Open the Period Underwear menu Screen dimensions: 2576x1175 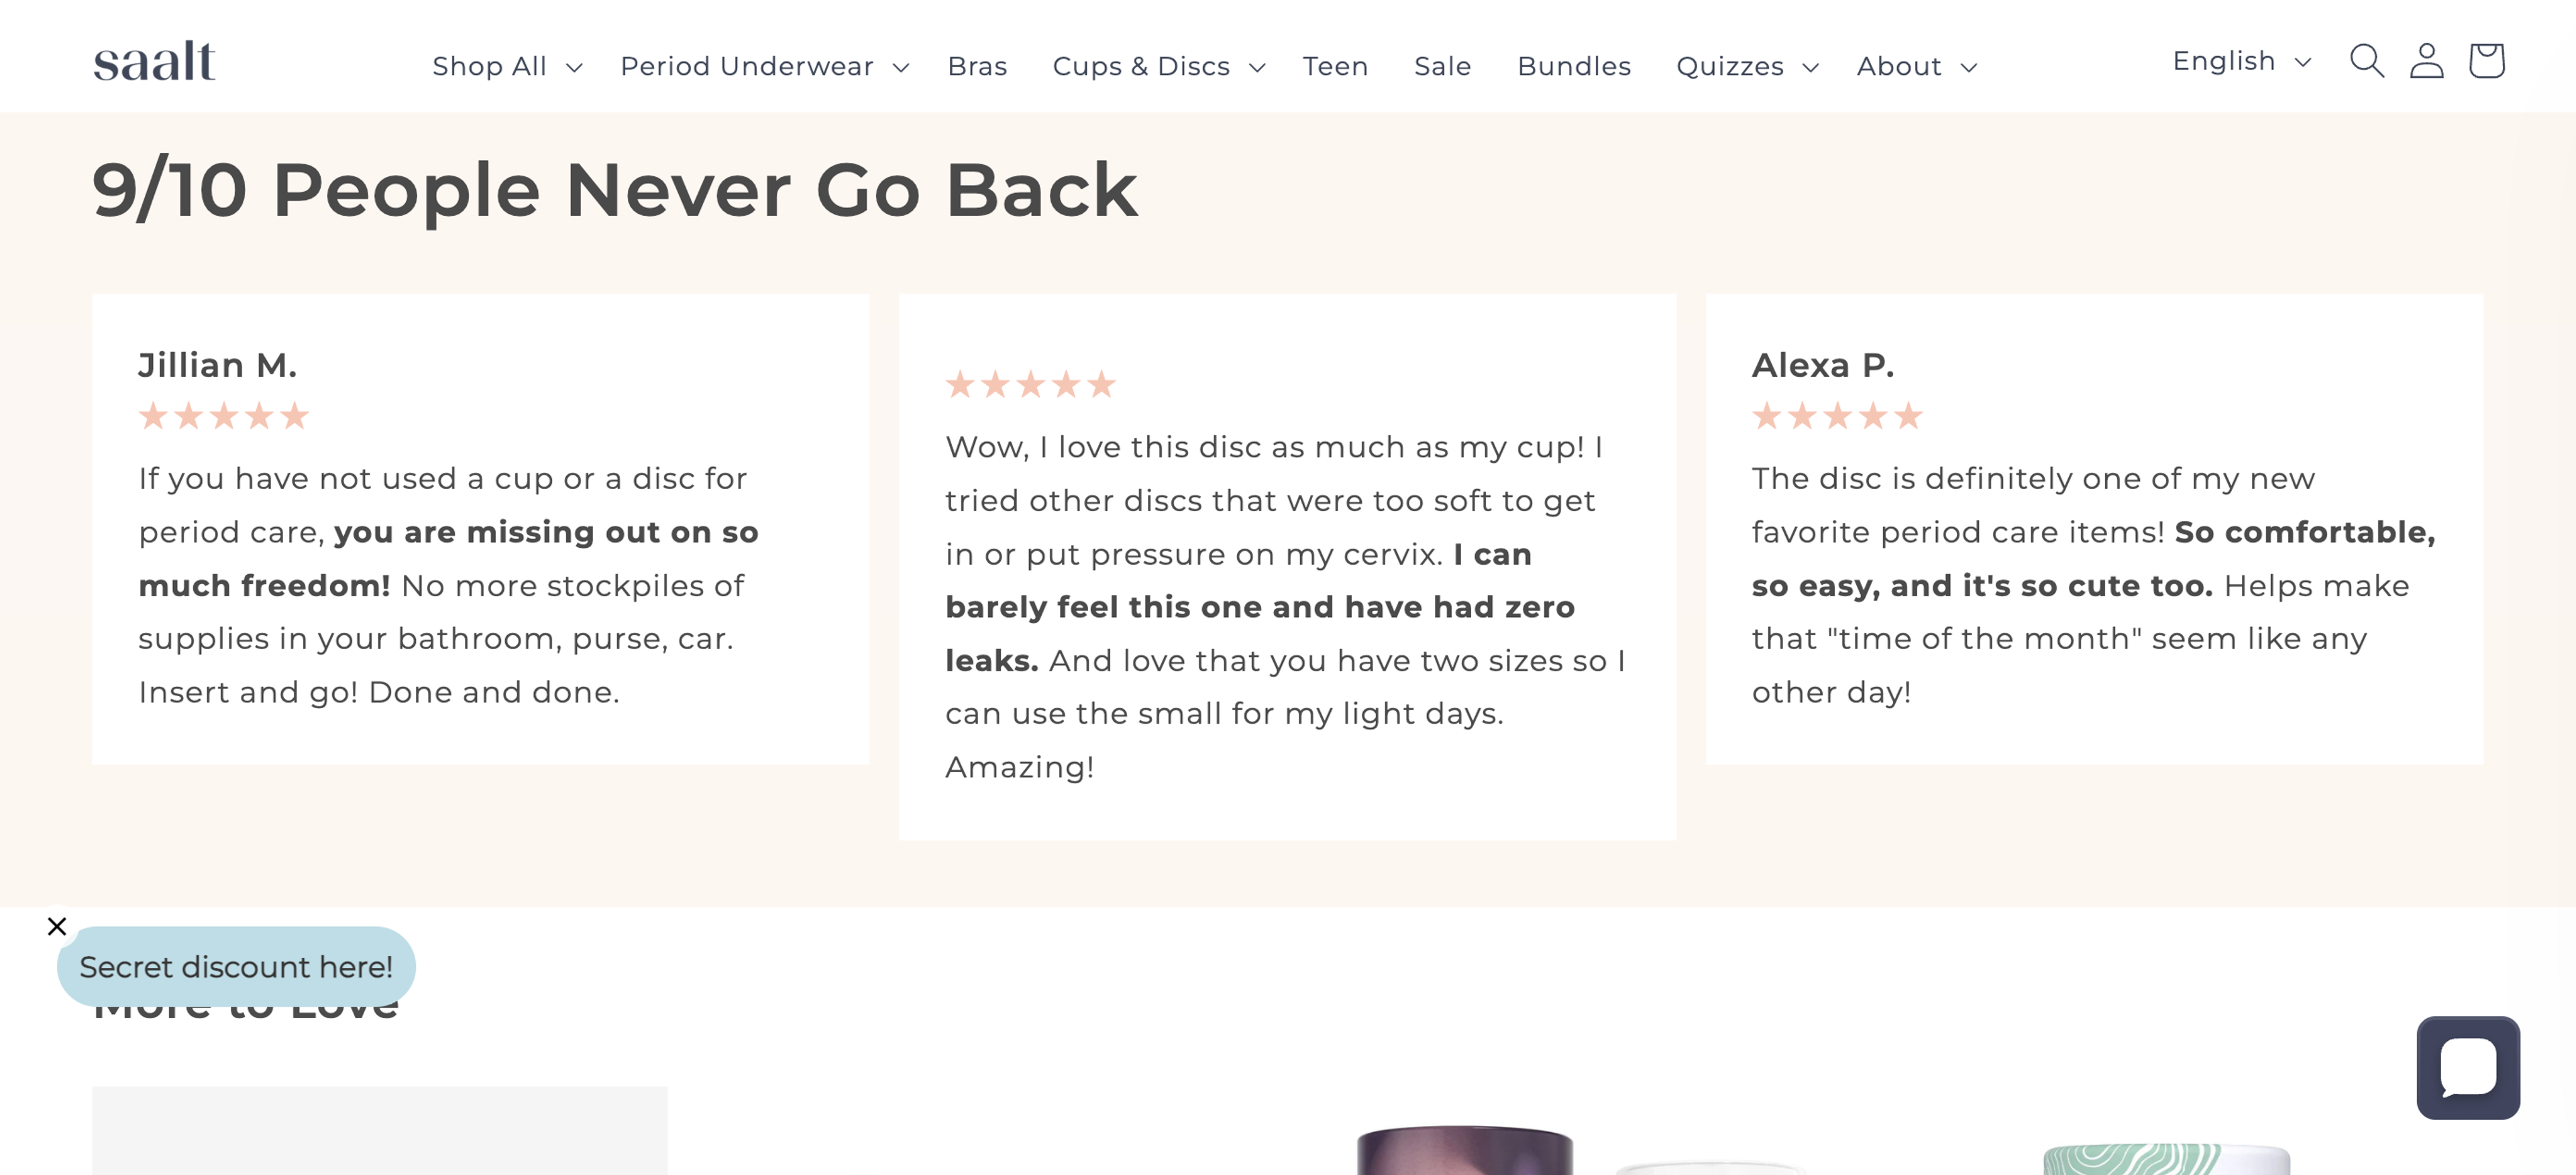tap(763, 66)
